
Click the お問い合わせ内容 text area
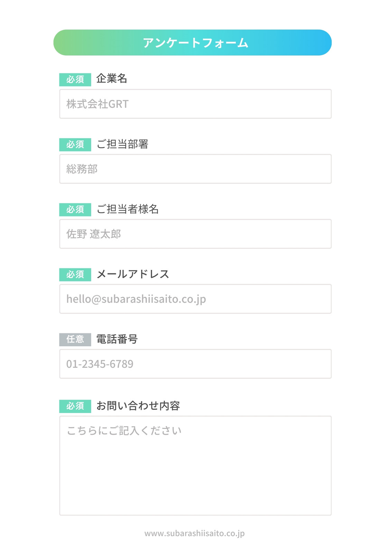click(x=195, y=466)
